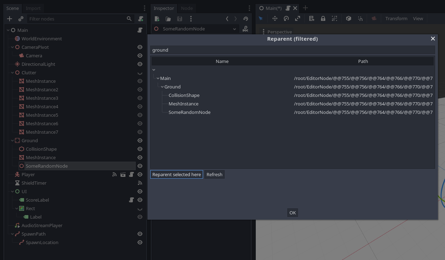
Task: Click the Add Node plus icon
Action: (10, 19)
